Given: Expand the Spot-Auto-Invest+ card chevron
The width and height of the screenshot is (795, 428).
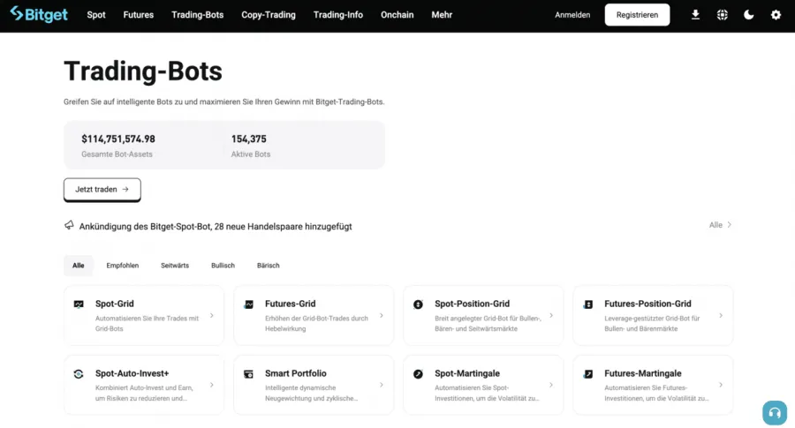Looking at the screenshot, I should point(212,385).
